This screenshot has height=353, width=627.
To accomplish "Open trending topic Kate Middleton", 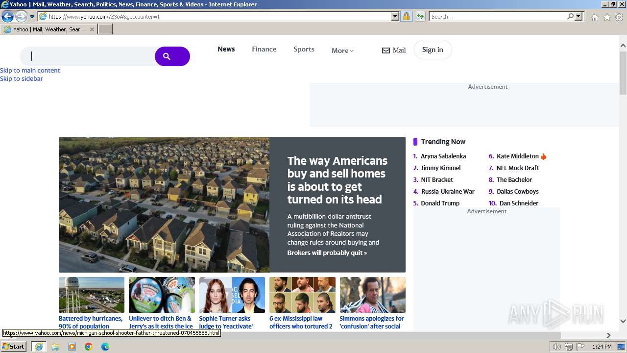I will click(x=518, y=156).
